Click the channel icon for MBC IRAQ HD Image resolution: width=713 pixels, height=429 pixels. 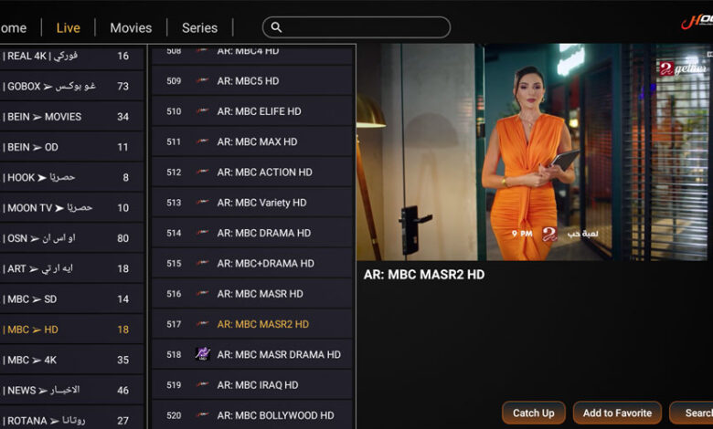coord(202,385)
